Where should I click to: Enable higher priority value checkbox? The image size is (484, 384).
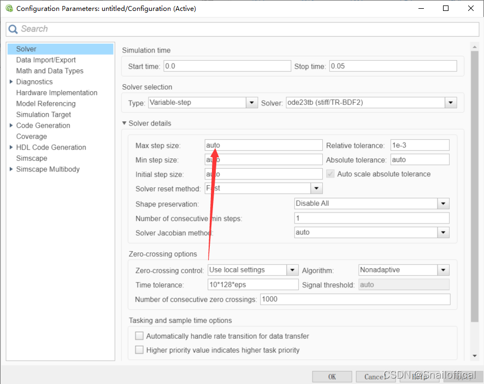pyautogui.click(x=139, y=350)
